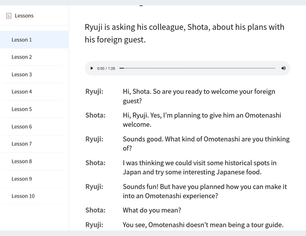Select Lesson 3 from the lesson list
The image size is (306, 236).
coord(22,74)
